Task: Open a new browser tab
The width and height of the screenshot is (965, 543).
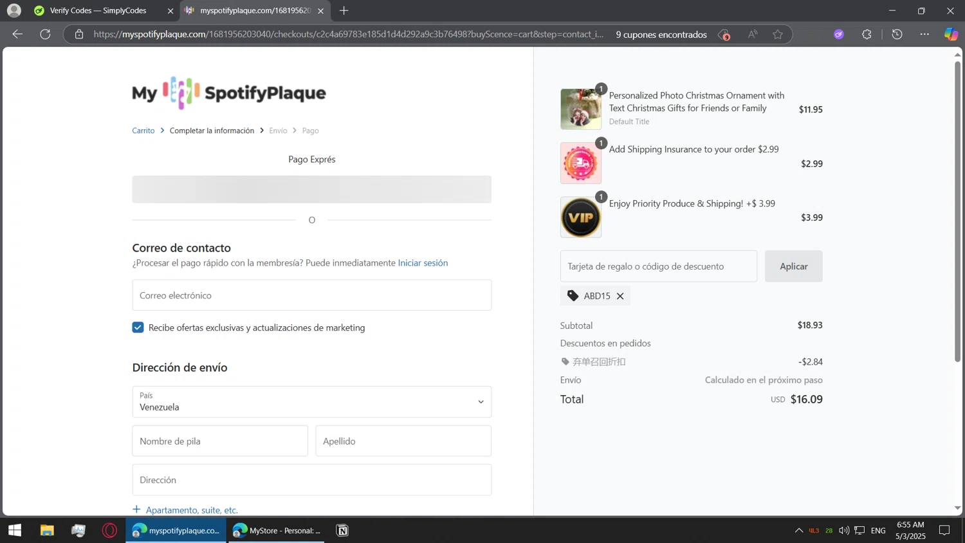Action: point(344,10)
